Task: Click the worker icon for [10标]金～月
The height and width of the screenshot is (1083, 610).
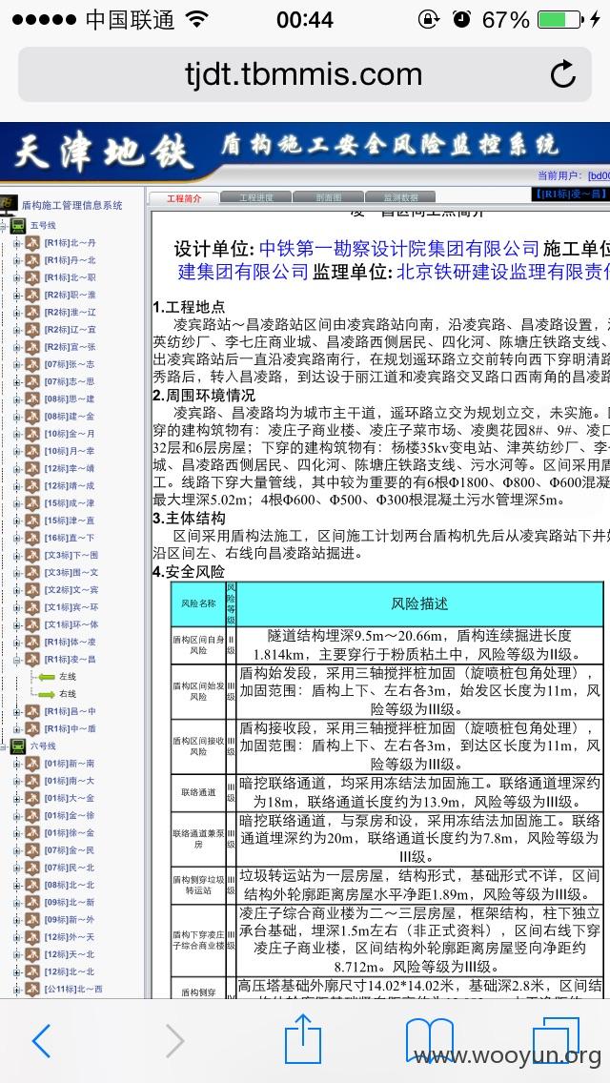Action: pos(32,434)
